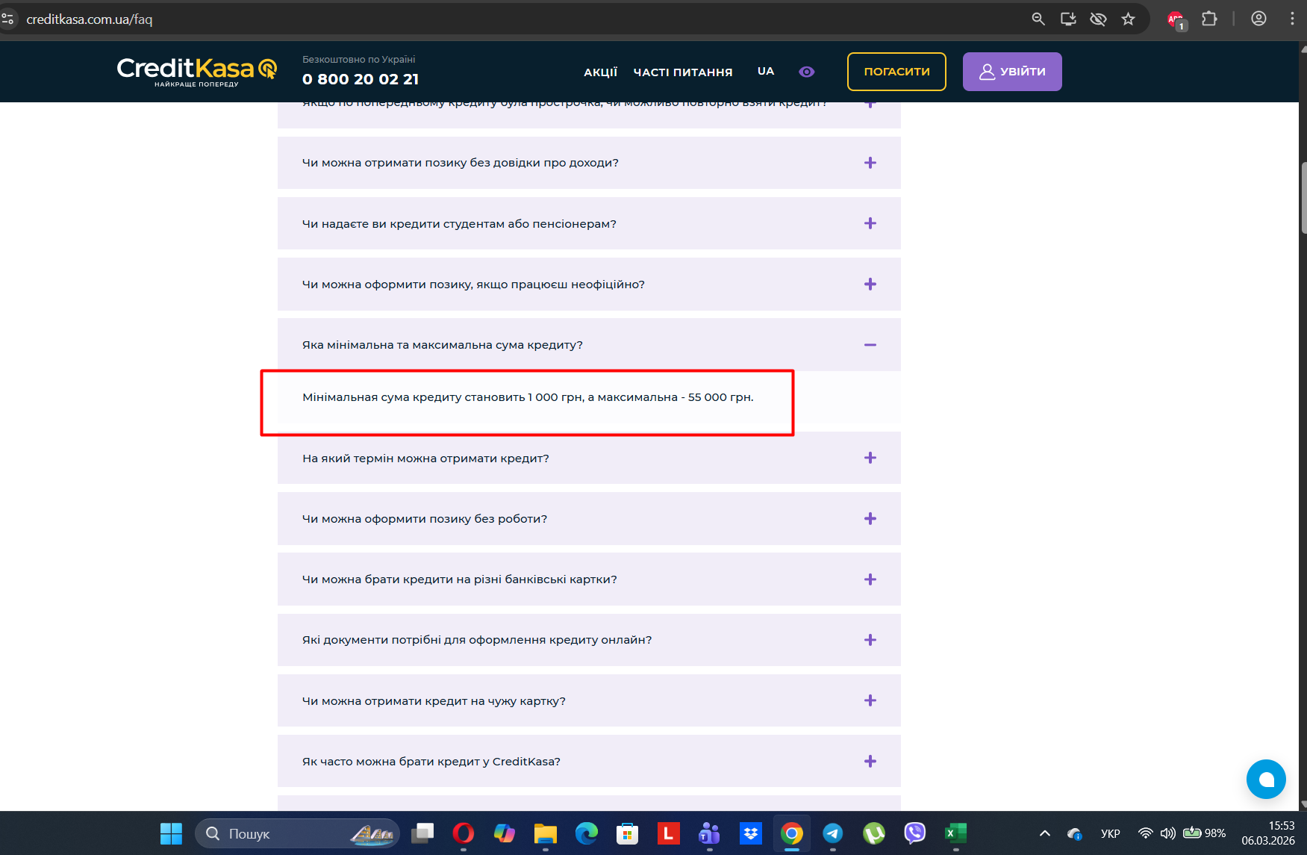Screen dimensions: 1307x855
Task: Expand 'Чи надаєте ви кредити студентам або пенсіонерам?'
Action: (x=589, y=223)
